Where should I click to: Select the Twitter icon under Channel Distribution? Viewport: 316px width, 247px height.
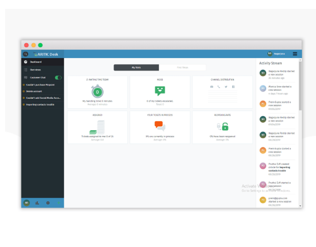coord(226,86)
